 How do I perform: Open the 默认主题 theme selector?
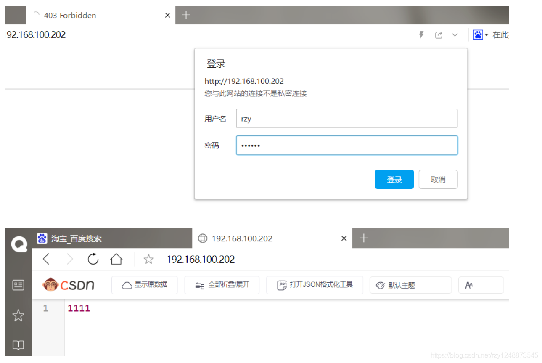pyautogui.click(x=410, y=285)
